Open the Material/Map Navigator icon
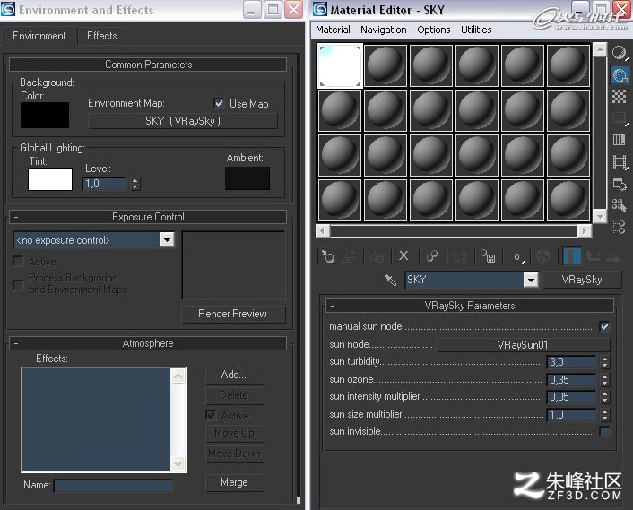Screen dimensions: 633x510 620,227
